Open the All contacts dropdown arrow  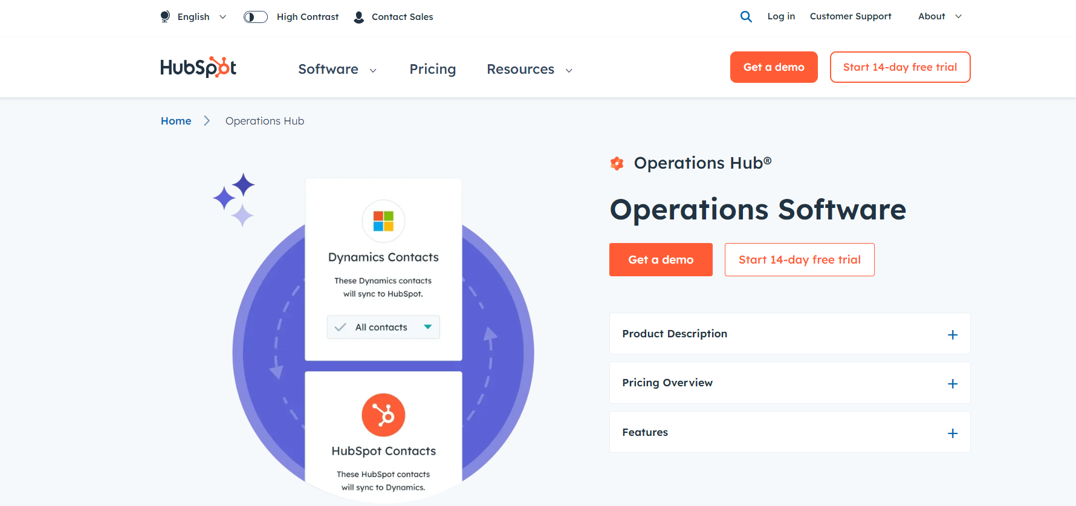pyautogui.click(x=428, y=327)
